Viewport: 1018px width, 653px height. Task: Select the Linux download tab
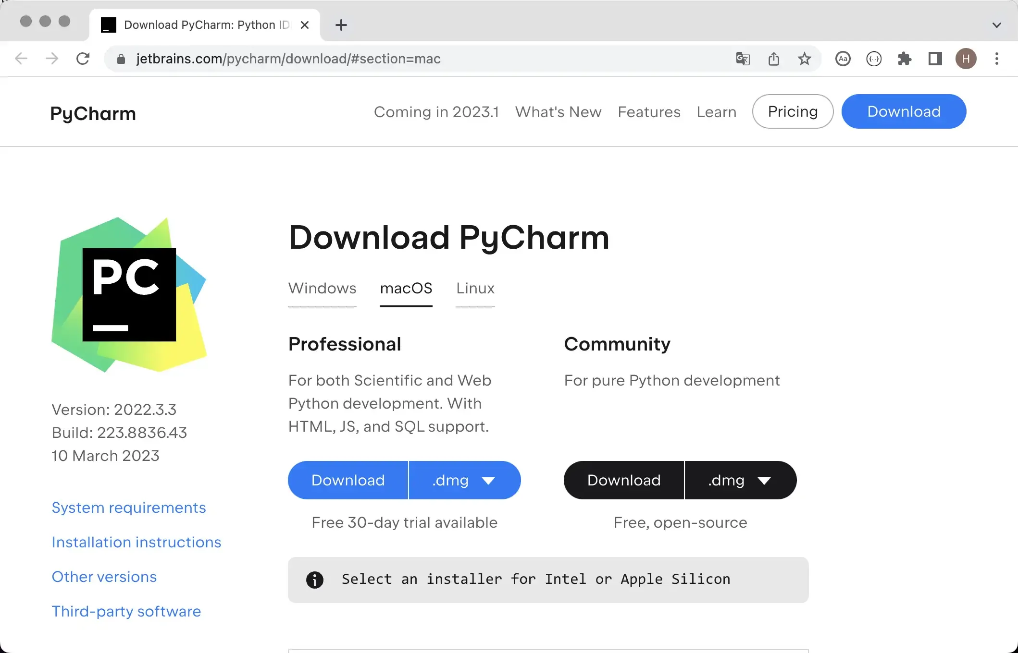pos(475,288)
